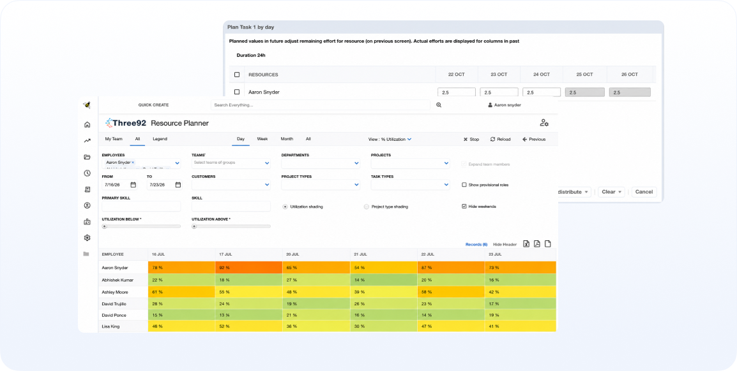Click the Hide Header link
The image size is (737, 371).
tap(505, 244)
